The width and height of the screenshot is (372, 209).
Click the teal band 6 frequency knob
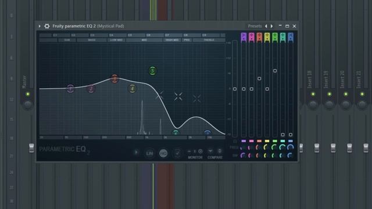pos(282,147)
